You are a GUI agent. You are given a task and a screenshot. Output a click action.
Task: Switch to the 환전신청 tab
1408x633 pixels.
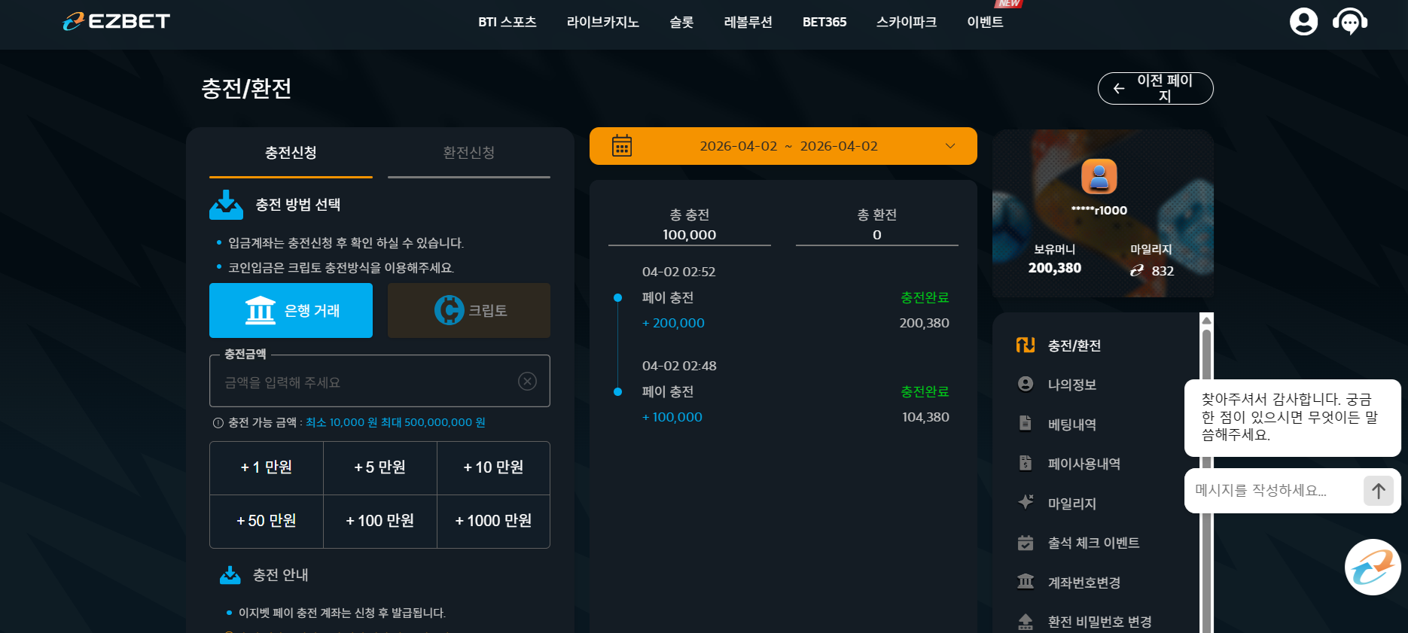468,153
